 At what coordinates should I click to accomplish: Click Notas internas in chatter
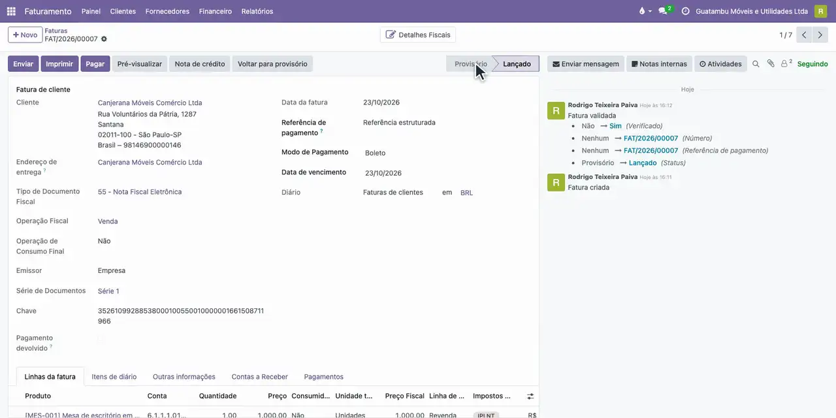click(659, 64)
